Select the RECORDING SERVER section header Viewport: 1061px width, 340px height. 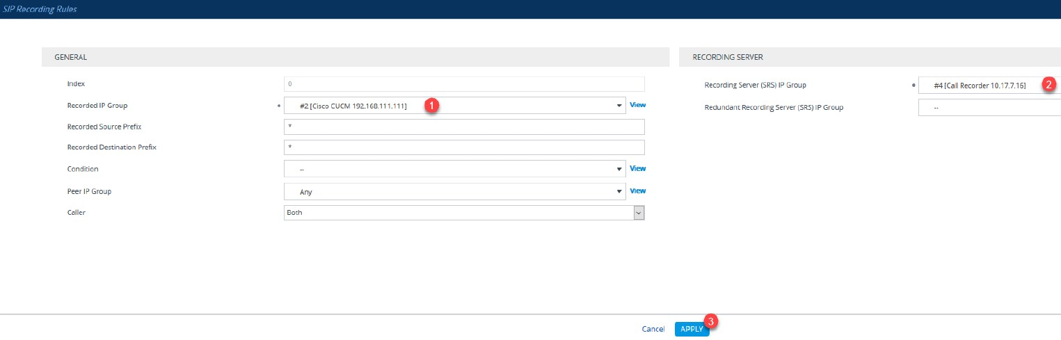coord(728,57)
